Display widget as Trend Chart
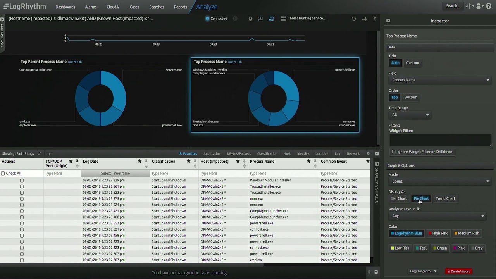Viewport: 496px width, 279px height. pos(445,198)
